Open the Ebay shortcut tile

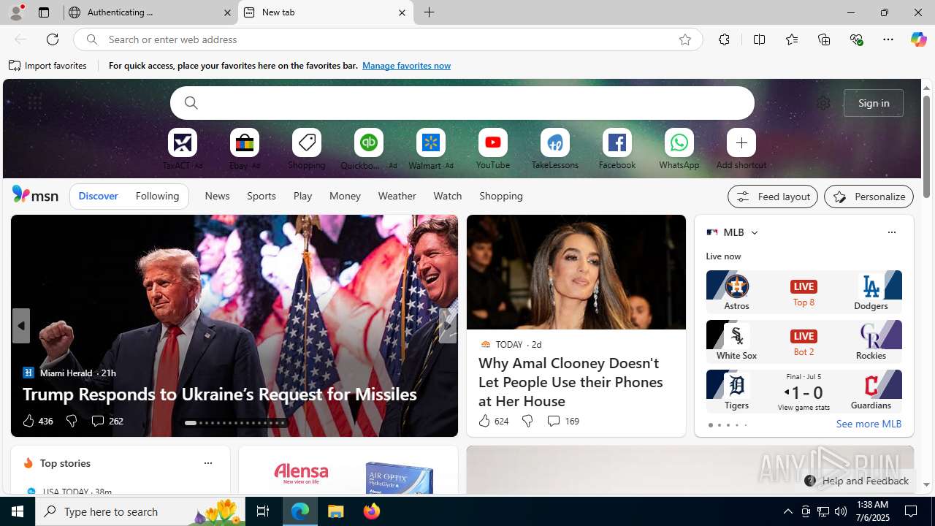click(245, 143)
